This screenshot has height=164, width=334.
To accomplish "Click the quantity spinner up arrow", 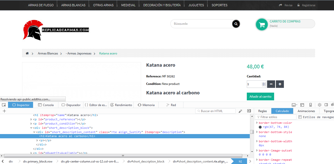I will point(264,83).
